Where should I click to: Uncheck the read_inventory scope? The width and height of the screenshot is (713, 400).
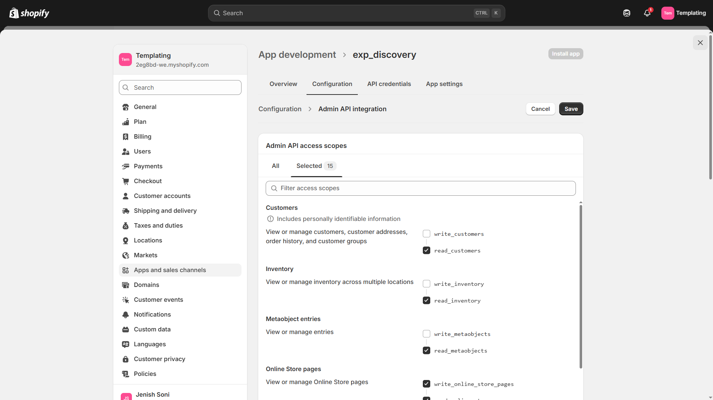pyautogui.click(x=427, y=301)
